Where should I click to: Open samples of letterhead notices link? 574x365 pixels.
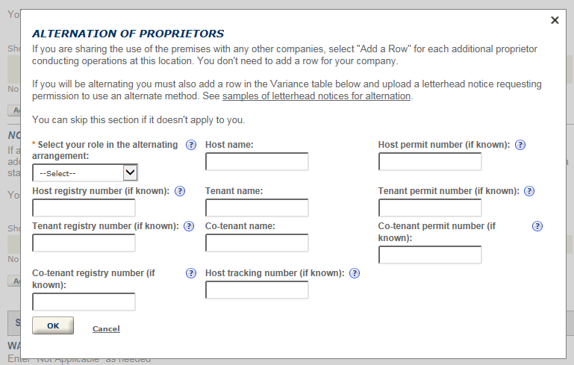click(x=316, y=96)
